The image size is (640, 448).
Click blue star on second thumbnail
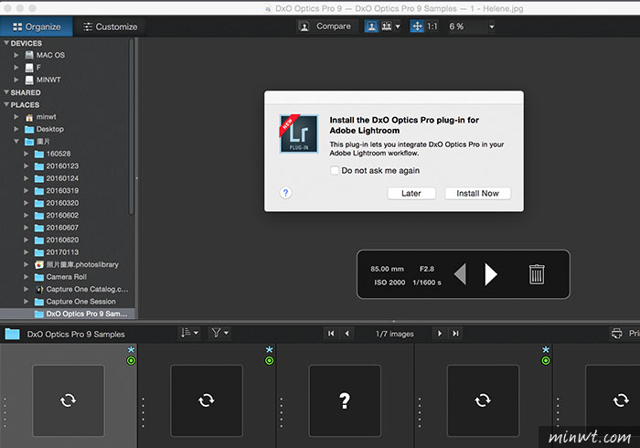coord(269,349)
